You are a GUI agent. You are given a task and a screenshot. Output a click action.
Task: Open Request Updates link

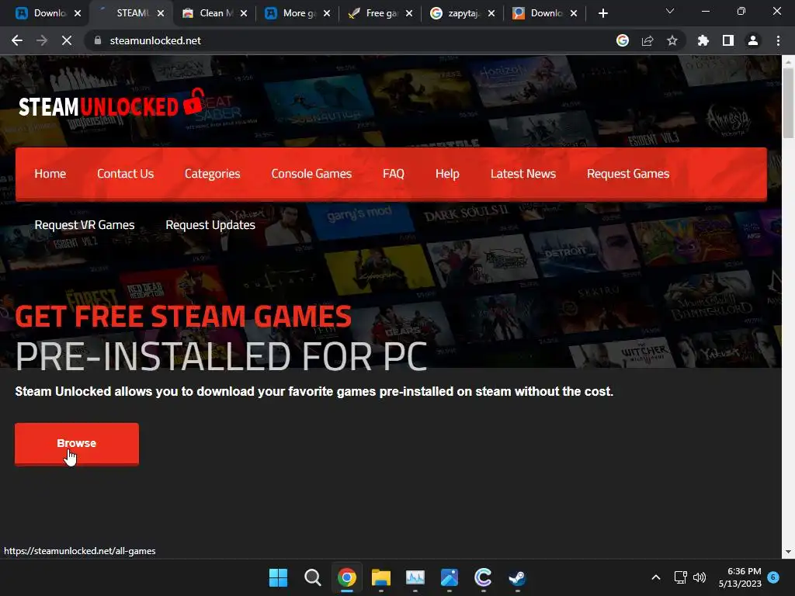(x=210, y=225)
